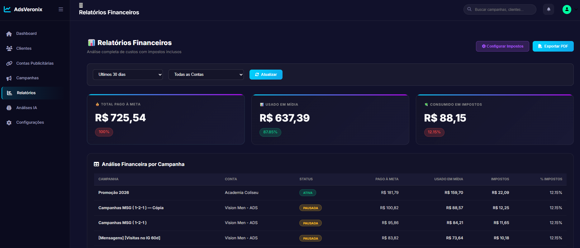The width and height of the screenshot is (580, 248).
Task: Open the notifications bell
Action: [x=549, y=9]
